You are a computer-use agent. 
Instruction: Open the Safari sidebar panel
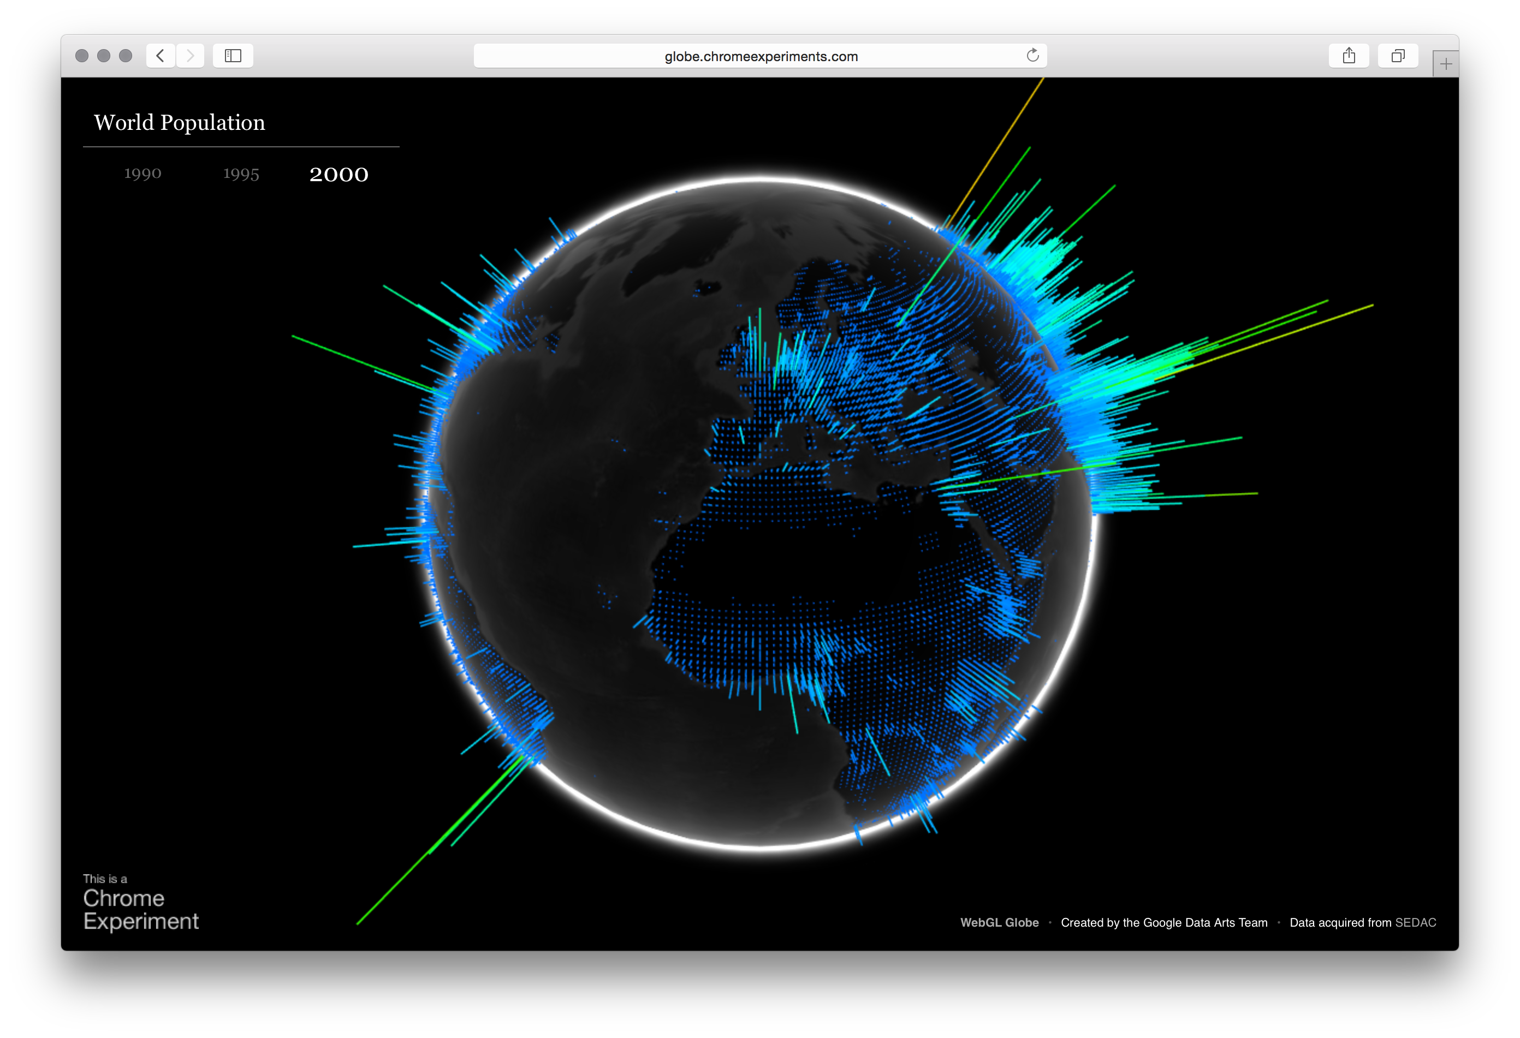coord(233,56)
